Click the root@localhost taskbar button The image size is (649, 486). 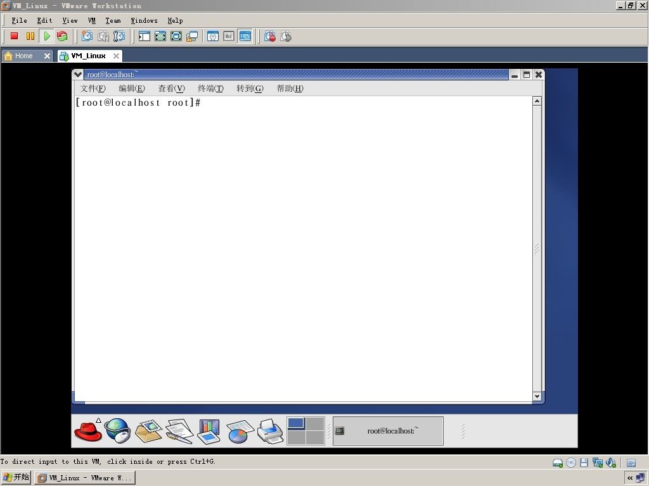coord(388,431)
